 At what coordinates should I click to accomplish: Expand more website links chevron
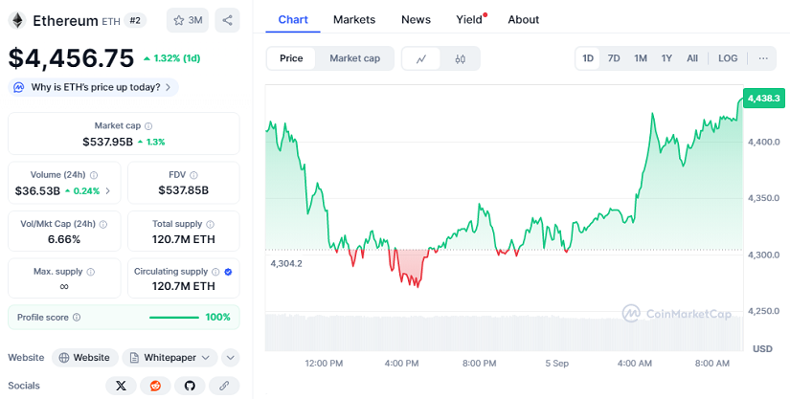coord(230,358)
